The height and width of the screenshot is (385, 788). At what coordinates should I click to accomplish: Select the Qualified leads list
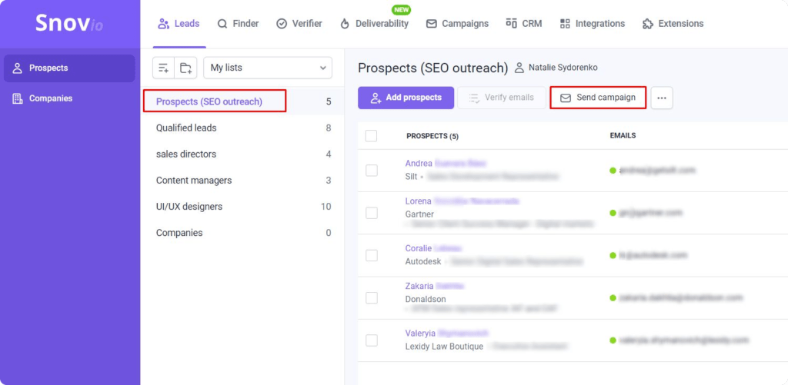[x=243, y=128]
